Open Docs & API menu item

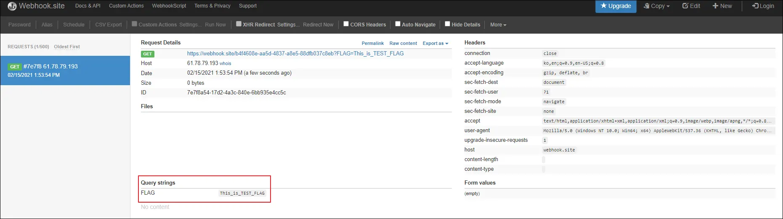(88, 6)
